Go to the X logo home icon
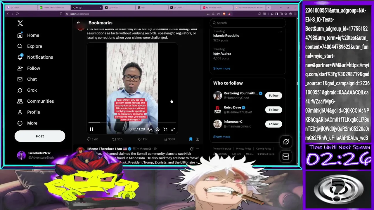The image size is (374, 210). point(20,23)
